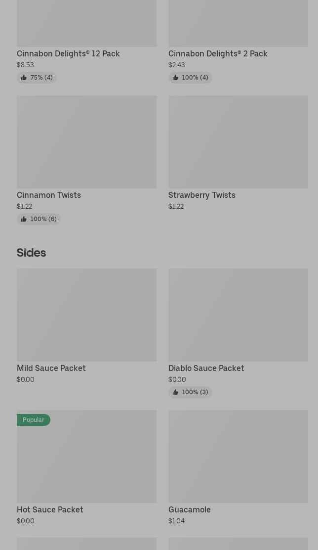Open the Cinnamon Twists item image
Viewport: 318px width, 550px height.
click(x=86, y=142)
